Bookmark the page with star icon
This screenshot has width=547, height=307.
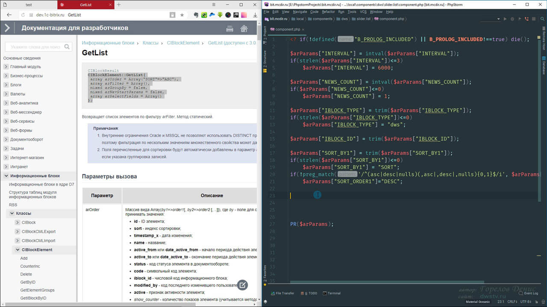click(x=182, y=14)
